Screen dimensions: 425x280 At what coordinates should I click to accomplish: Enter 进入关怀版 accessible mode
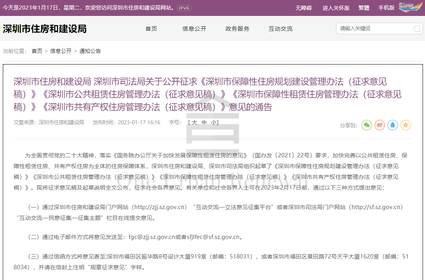pos(335,8)
